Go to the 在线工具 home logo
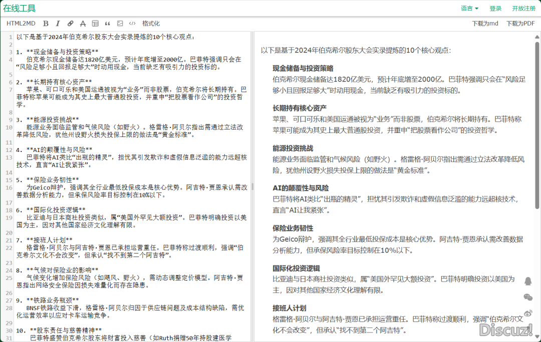541x342 pixels. pos(20,8)
